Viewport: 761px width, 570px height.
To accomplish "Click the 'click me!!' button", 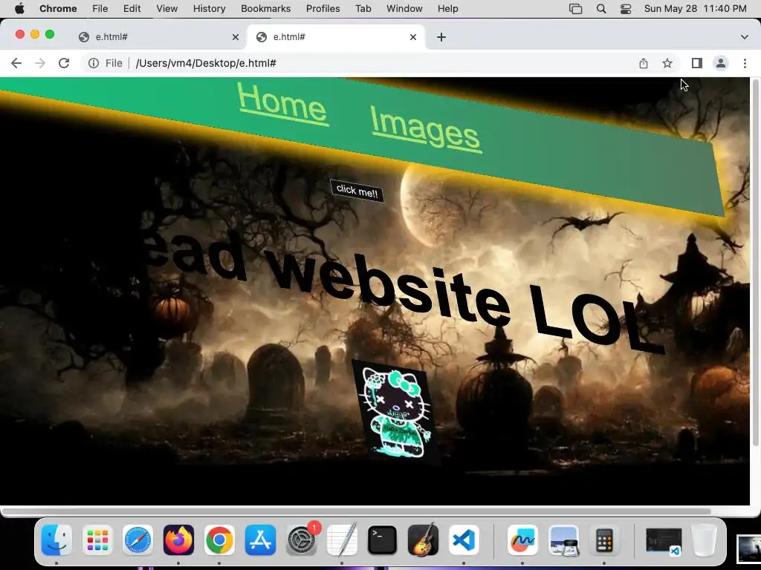I will pyautogui.click(x=357, y=191).
